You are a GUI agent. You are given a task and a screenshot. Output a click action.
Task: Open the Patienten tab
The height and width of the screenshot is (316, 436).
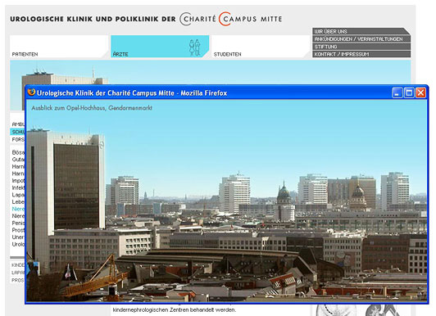(59, 47)
